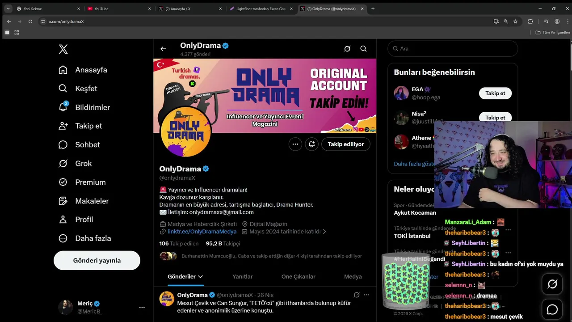Switch to LightShot browser tab
This screenshot has width=572, height=322.
click(x=261, y=8)
